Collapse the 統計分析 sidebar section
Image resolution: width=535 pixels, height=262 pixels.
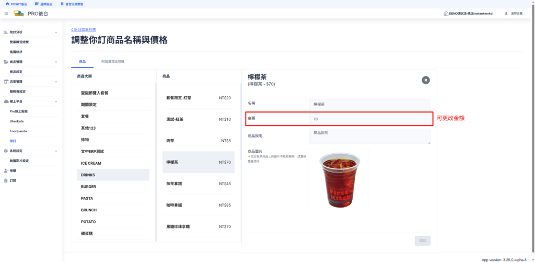[56, 32]
